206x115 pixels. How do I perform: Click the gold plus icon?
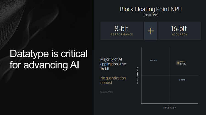coord(151,31)
